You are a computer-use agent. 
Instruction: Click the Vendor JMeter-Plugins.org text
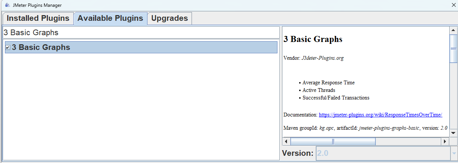tap(314, 58)
